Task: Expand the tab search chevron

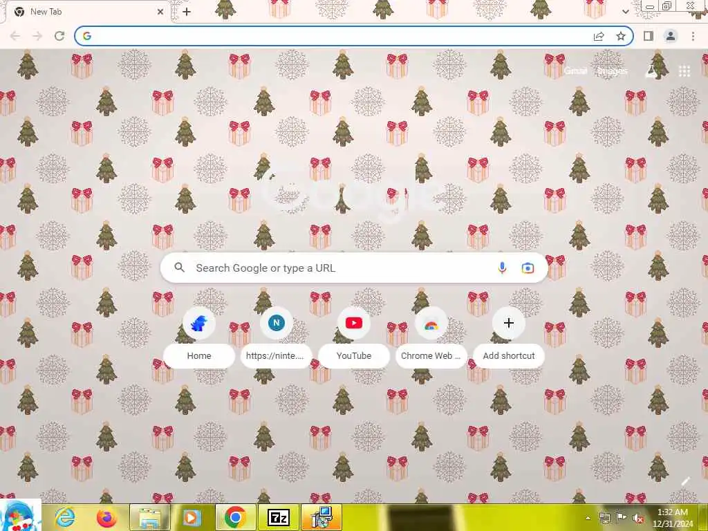Action: (x=625, y=12)
